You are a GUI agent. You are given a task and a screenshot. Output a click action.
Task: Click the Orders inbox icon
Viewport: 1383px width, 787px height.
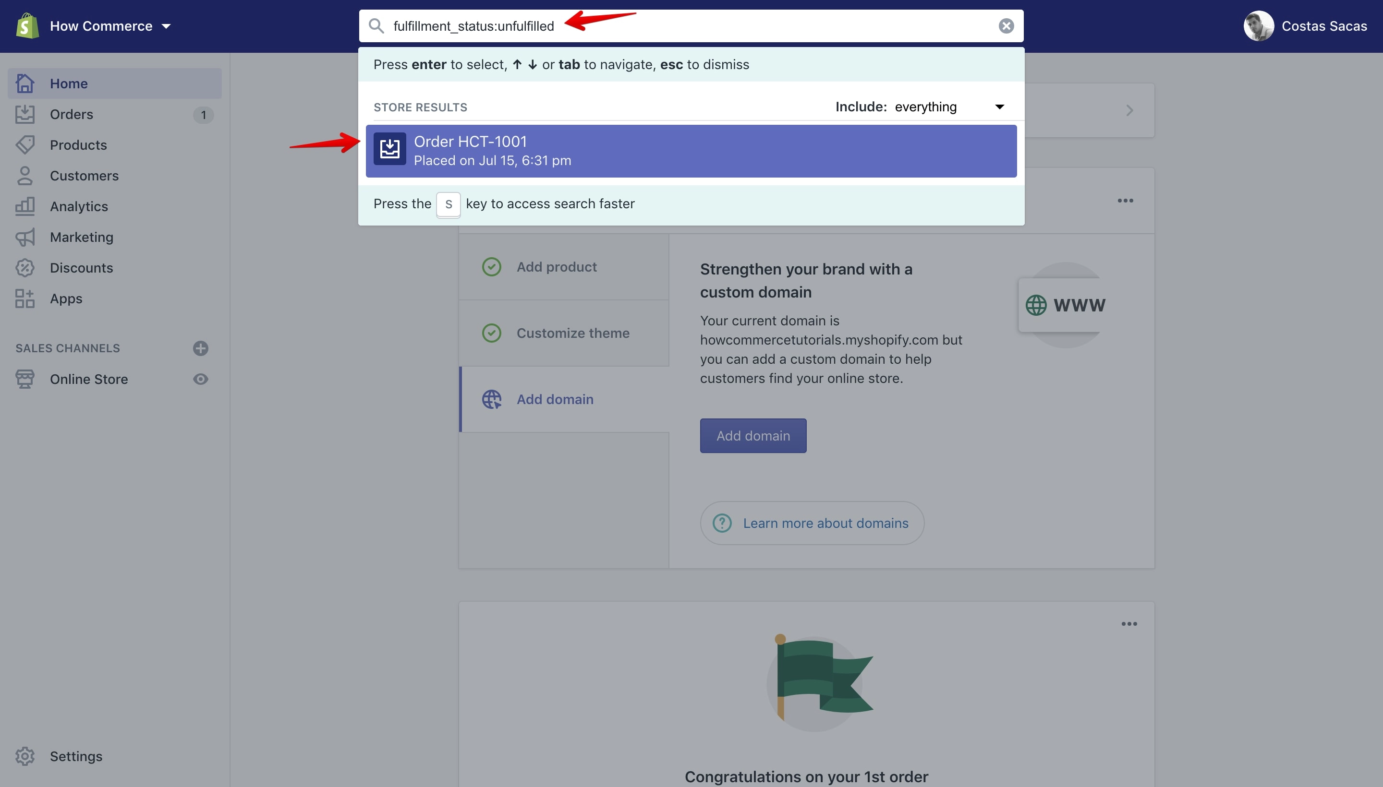[25, 114]
